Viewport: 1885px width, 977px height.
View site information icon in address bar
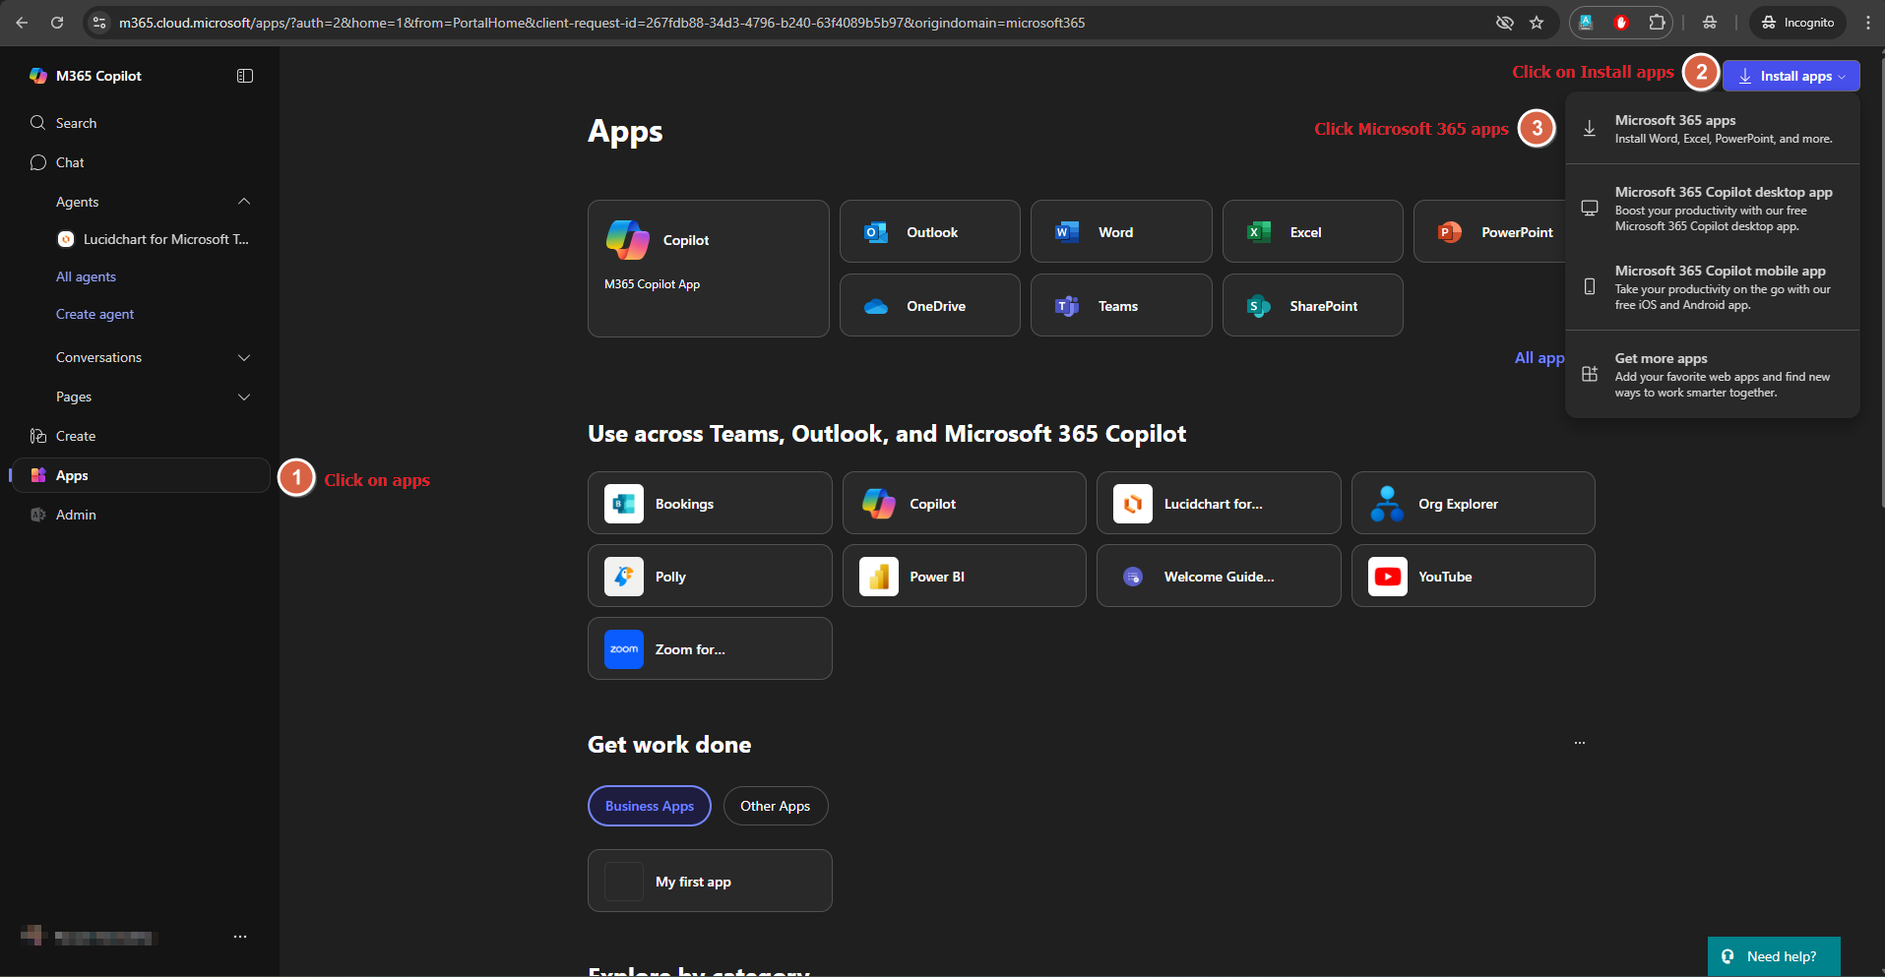pyautogui.click(x=99, y=23)
